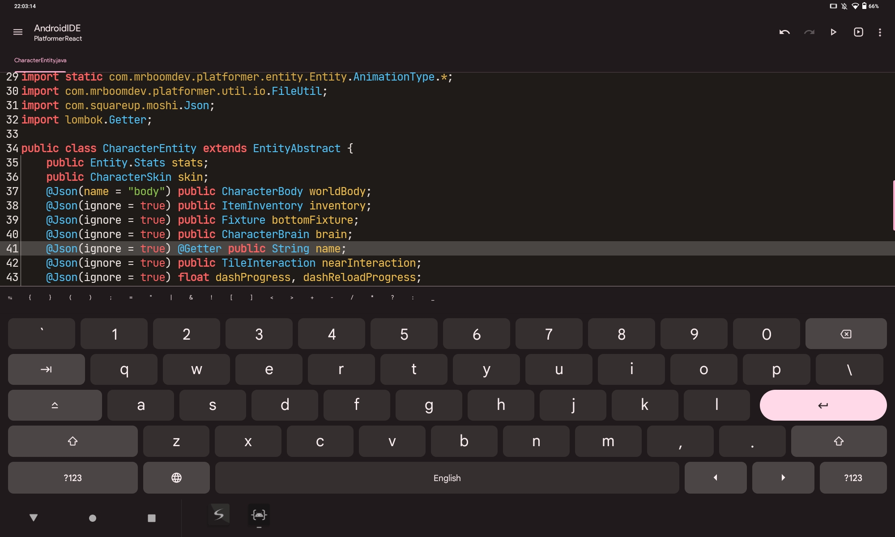Screen dimensions: 895x537
Task: Open the run-with-output action
Action: pos(858,32)
